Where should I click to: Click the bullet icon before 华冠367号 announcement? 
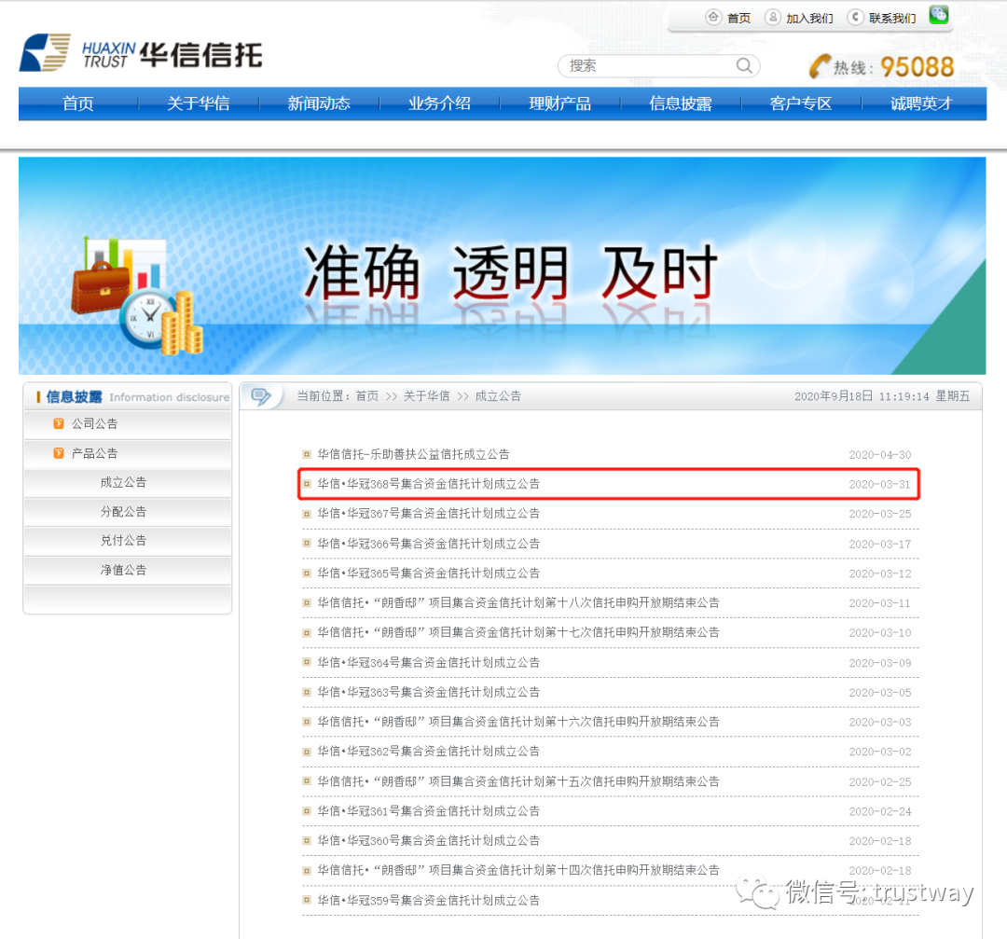[307, 514]
